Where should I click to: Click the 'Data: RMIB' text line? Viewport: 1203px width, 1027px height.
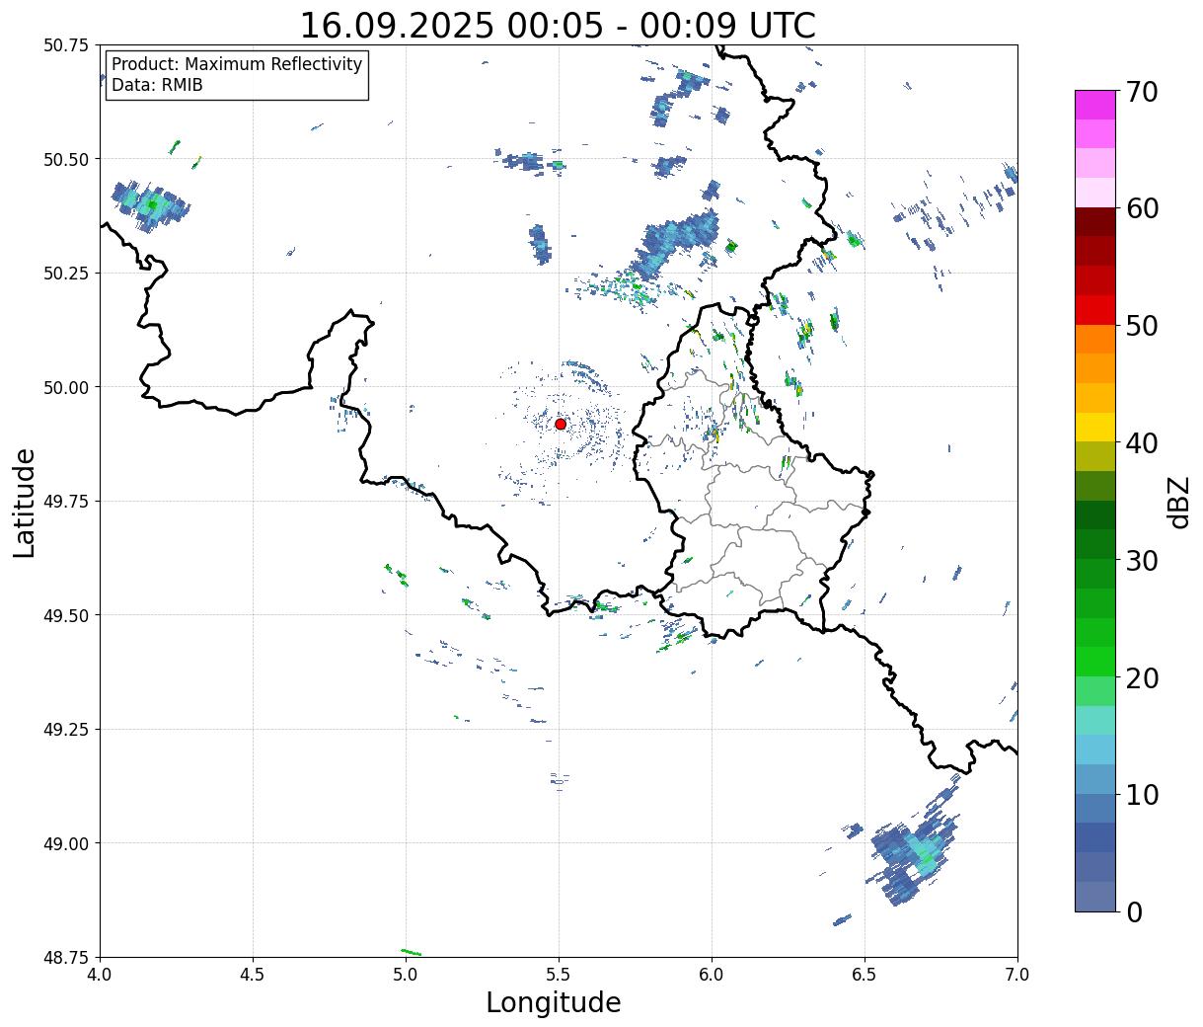[x=157, y=86]
